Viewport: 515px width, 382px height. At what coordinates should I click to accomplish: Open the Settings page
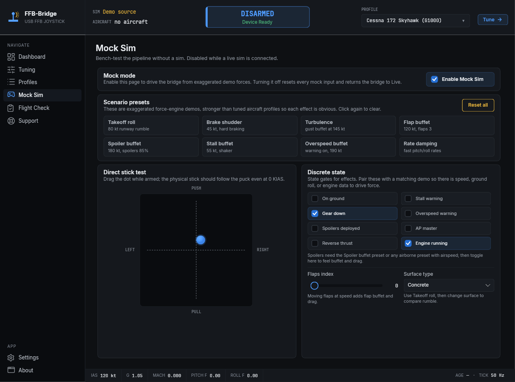point(42,357)
